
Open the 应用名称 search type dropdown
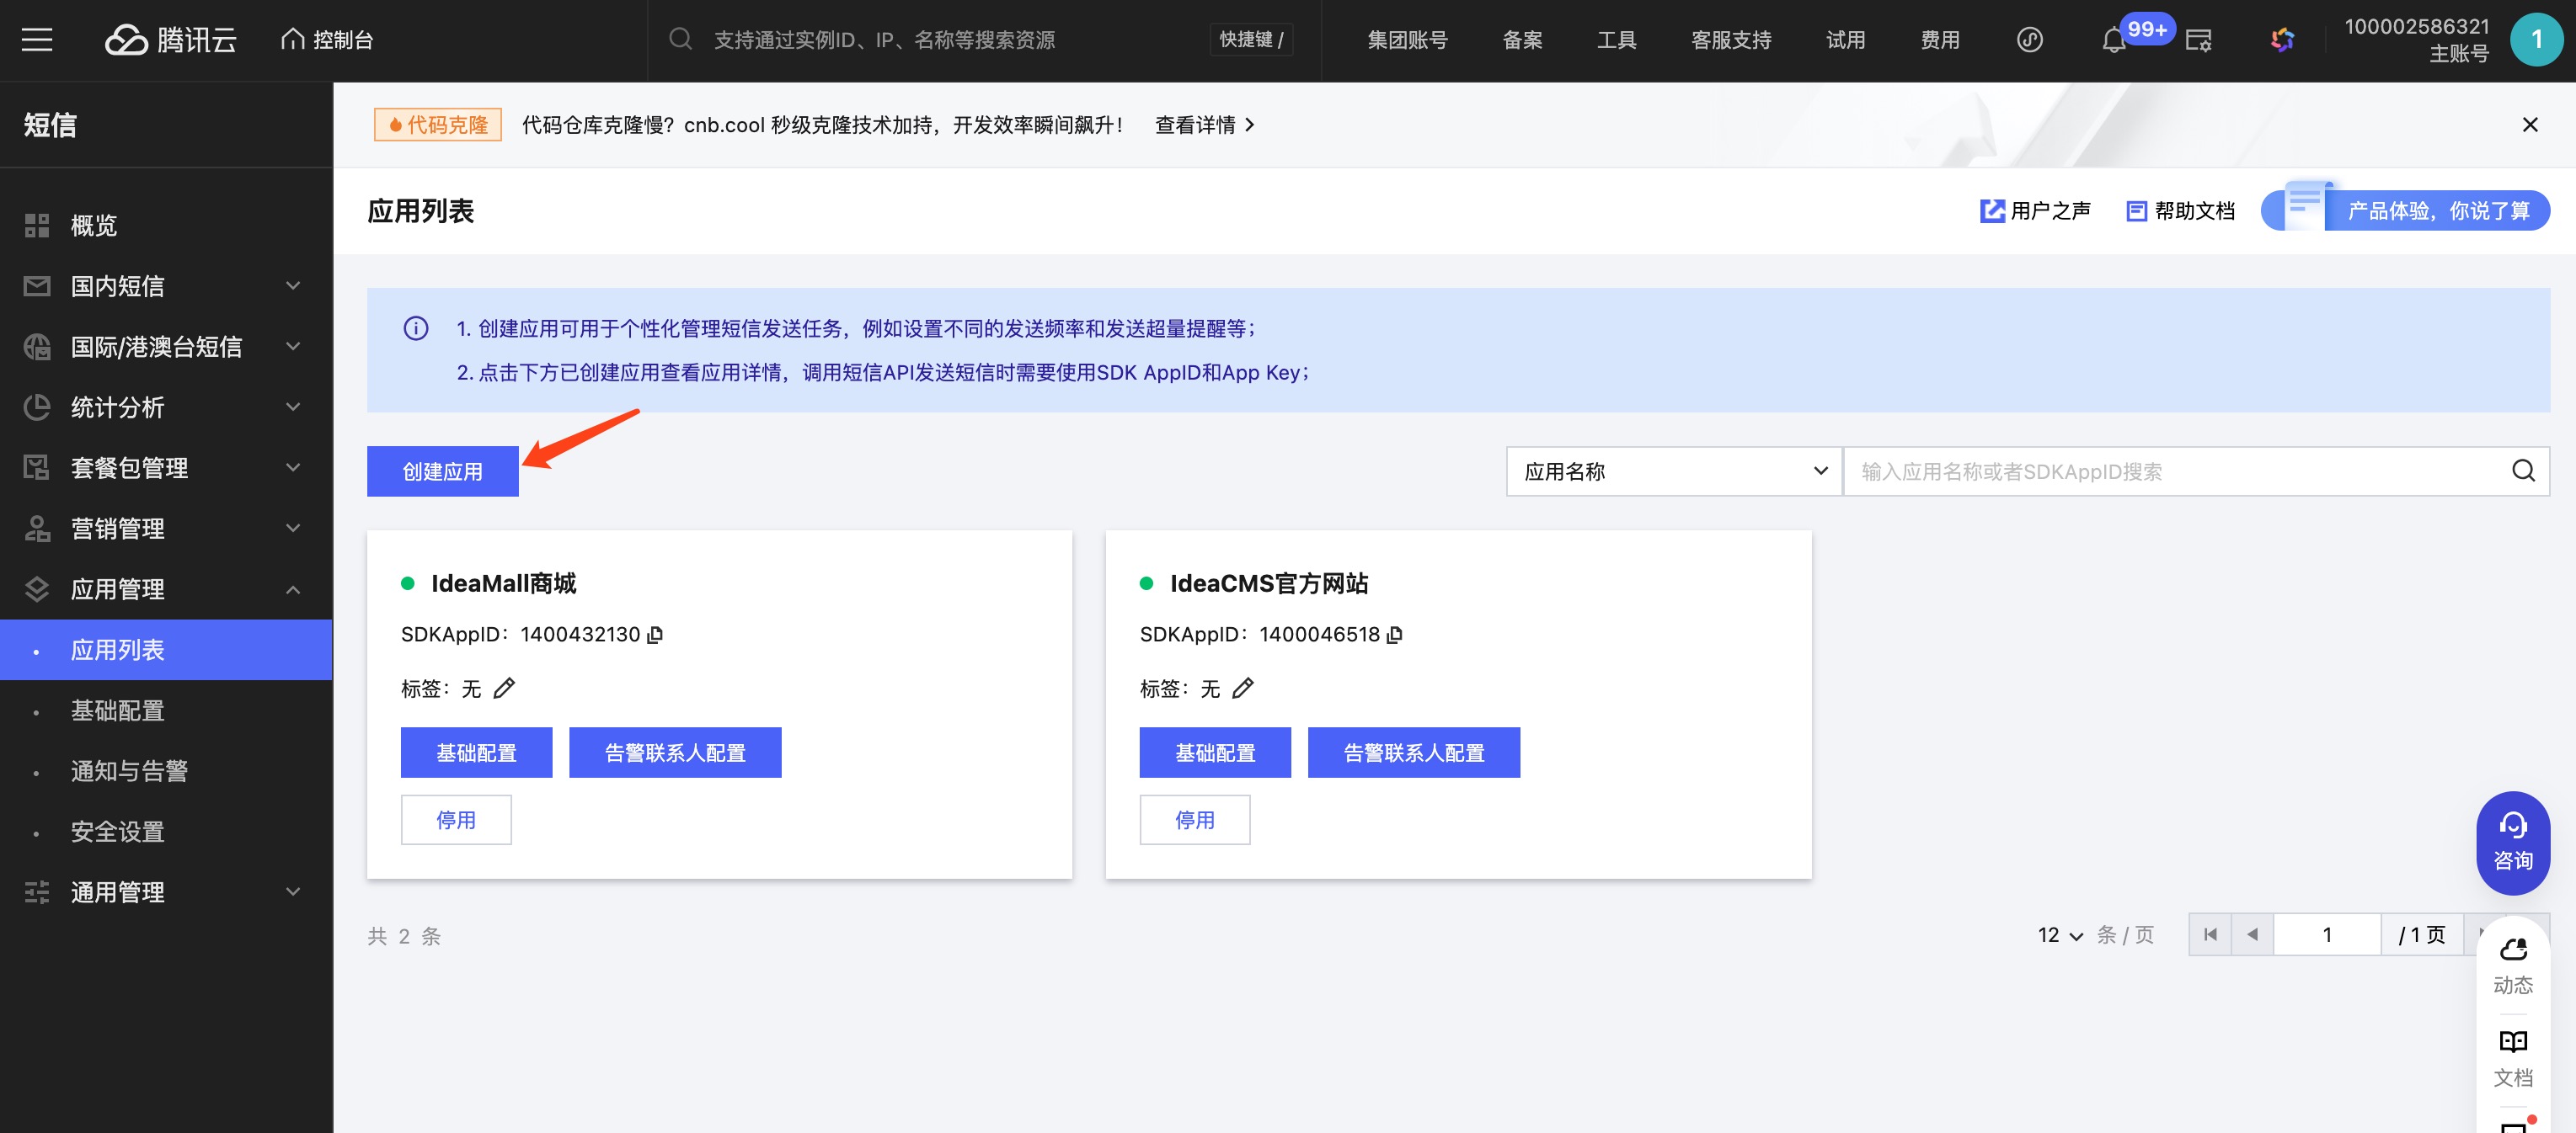coord(1673,471)
